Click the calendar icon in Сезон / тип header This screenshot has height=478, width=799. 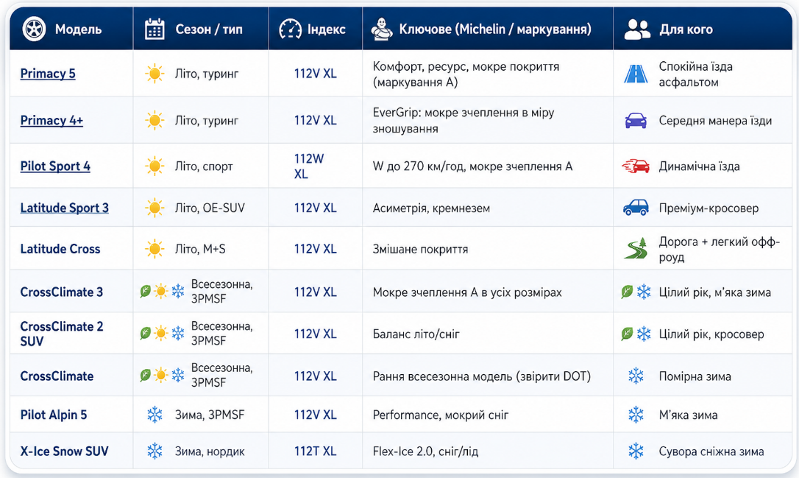pyautogui.click(x=155, y=29)
